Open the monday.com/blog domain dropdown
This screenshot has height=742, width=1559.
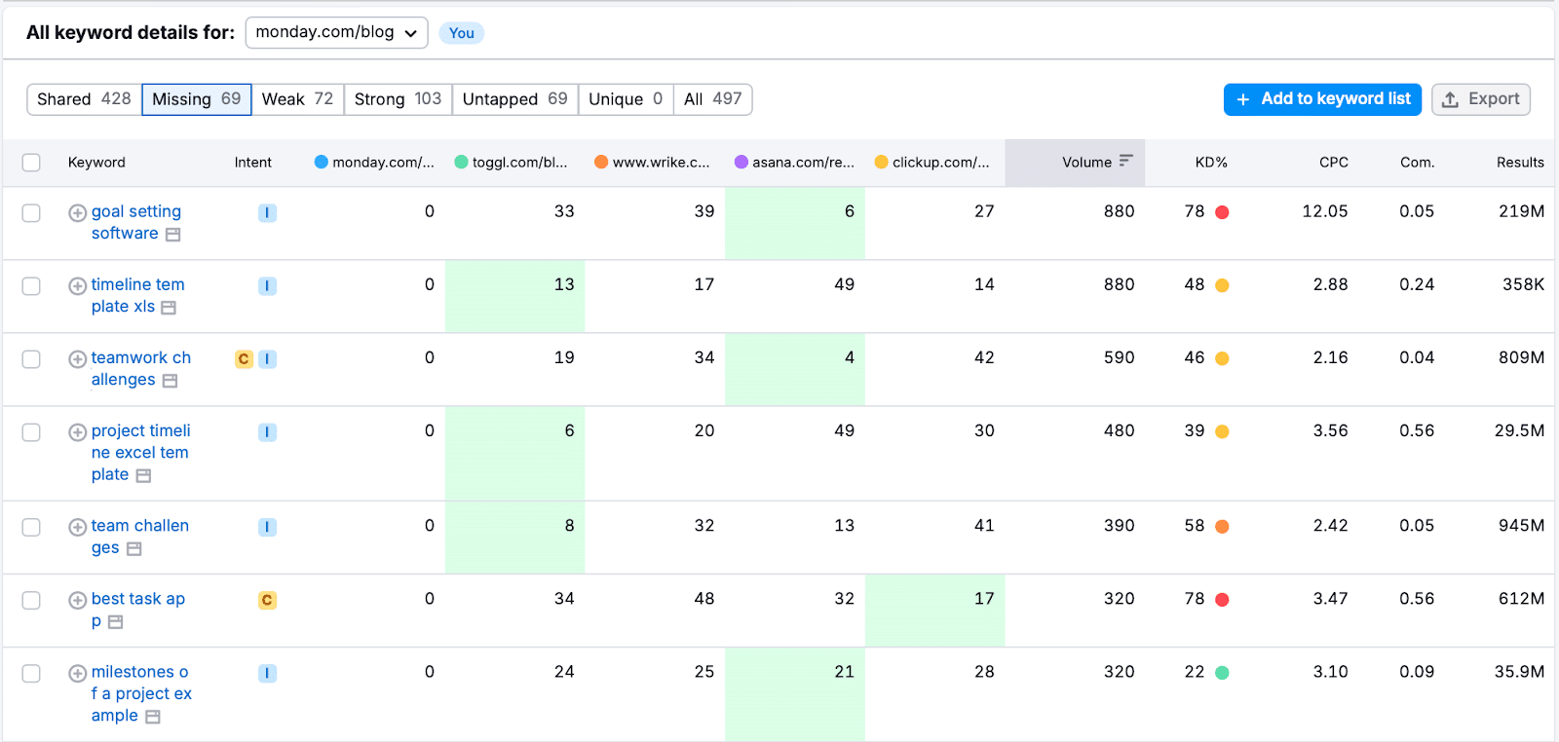tap(336, 32)
